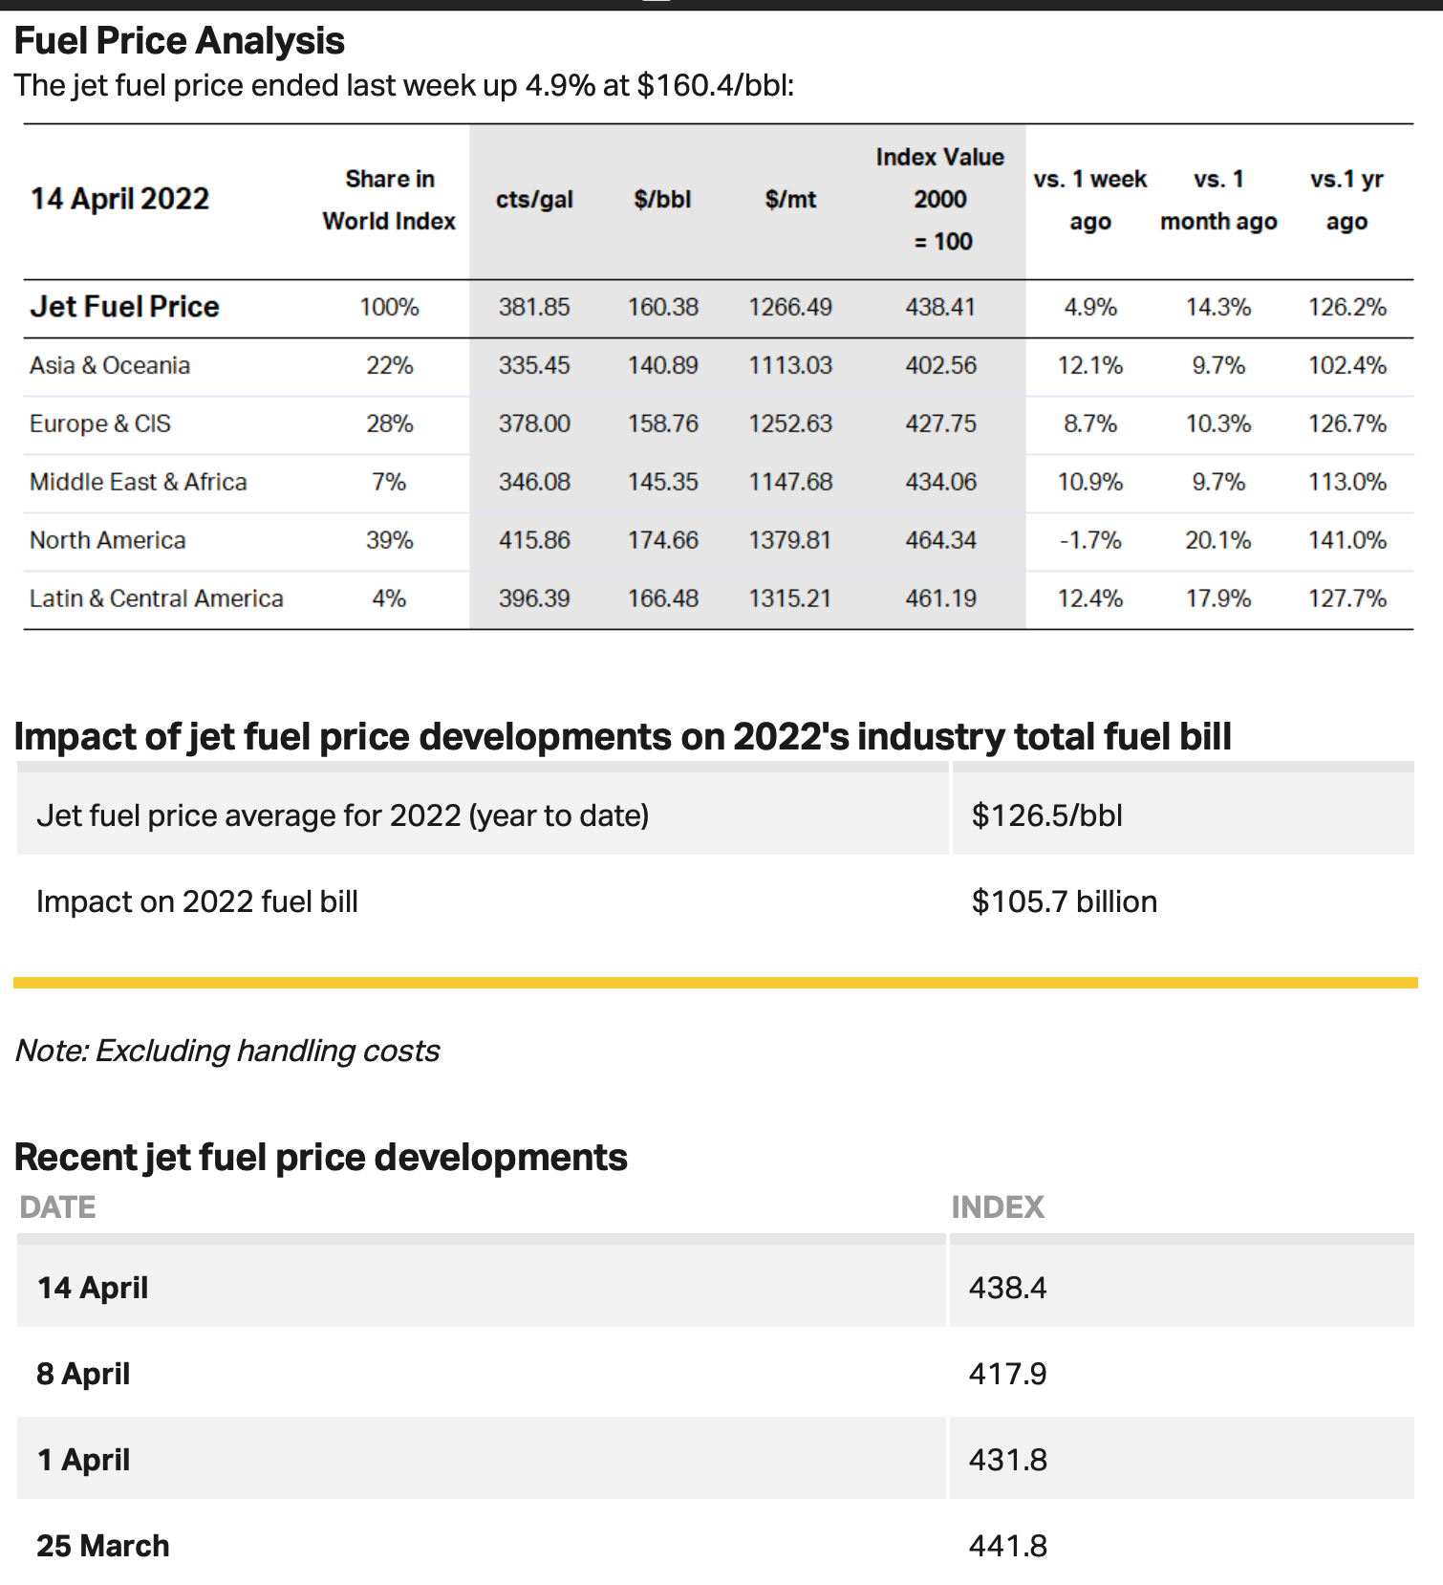
Task: Select the 'Impact of jet fuel price developments' heading
Action: (622, 737)
